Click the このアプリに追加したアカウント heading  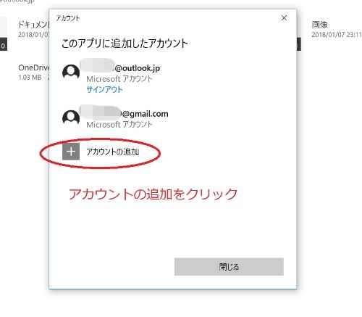click(125, 44)
